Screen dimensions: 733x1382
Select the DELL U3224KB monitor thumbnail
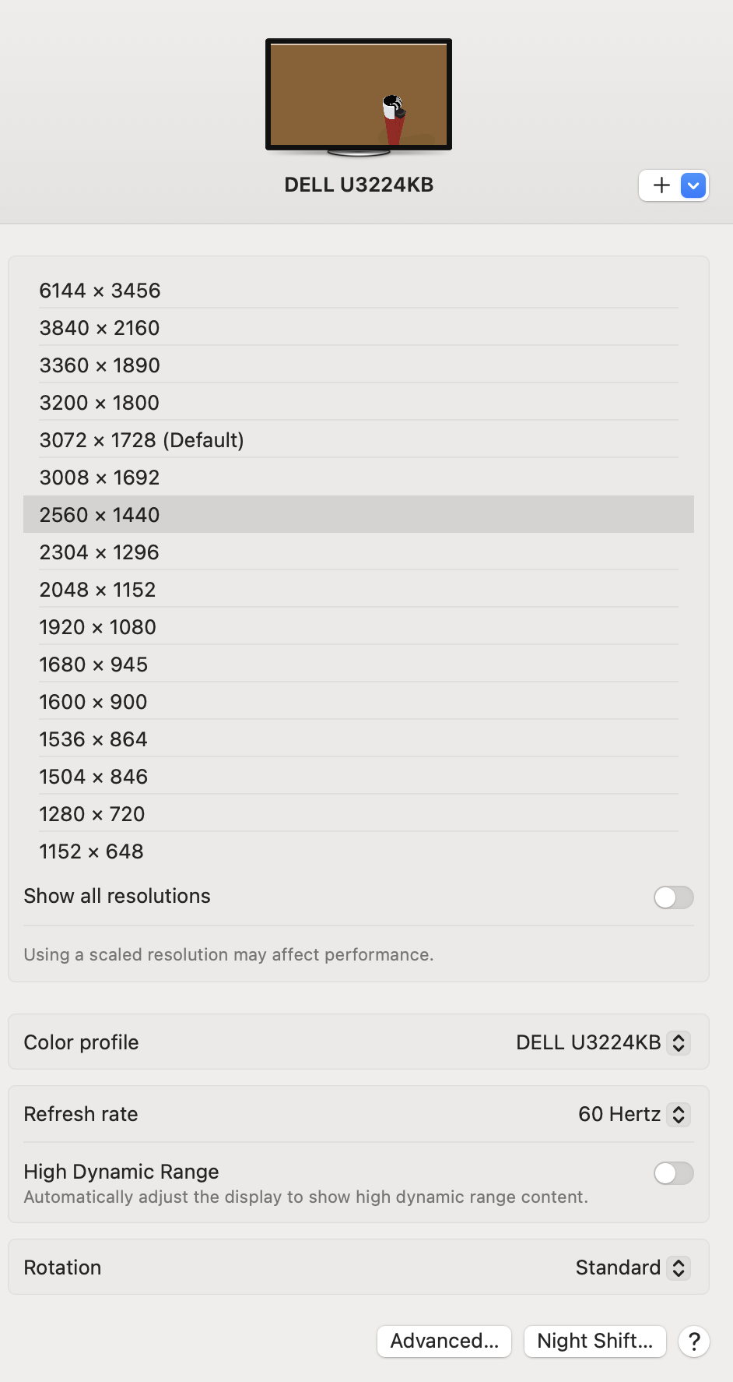(x=359, y=97)
